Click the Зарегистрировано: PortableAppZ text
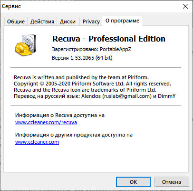 (x=91, y=49)
